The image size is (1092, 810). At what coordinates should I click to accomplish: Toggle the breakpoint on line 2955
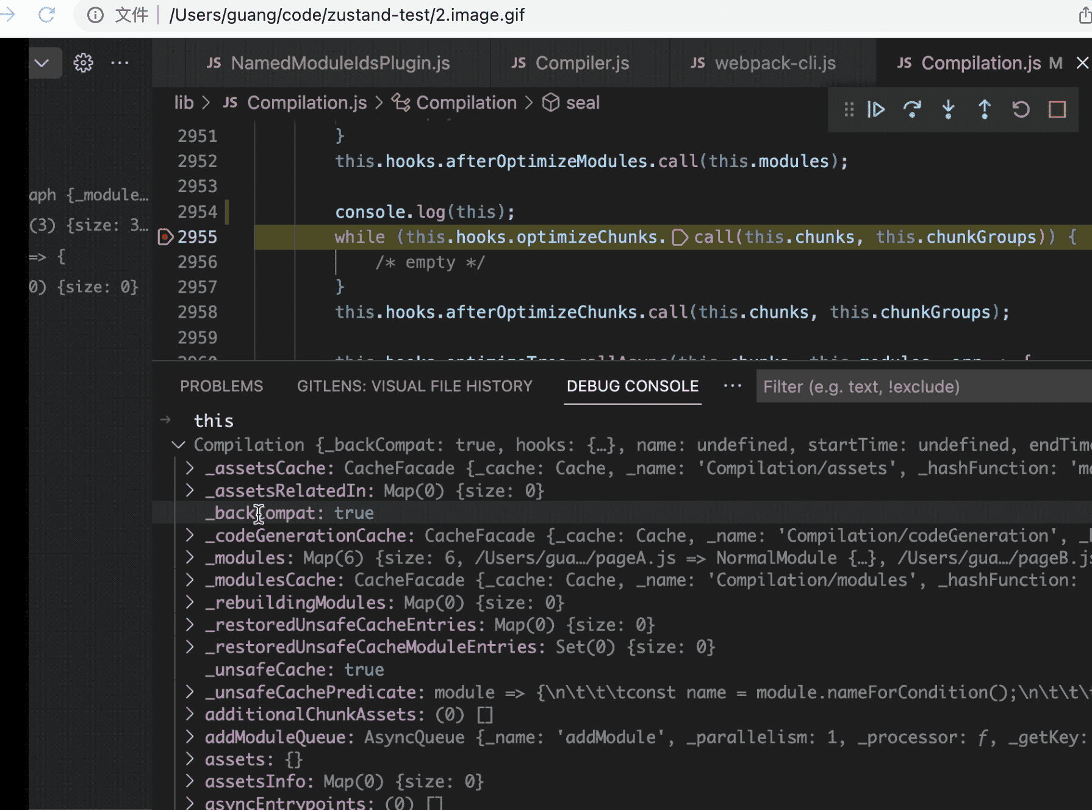click(165, 237)
